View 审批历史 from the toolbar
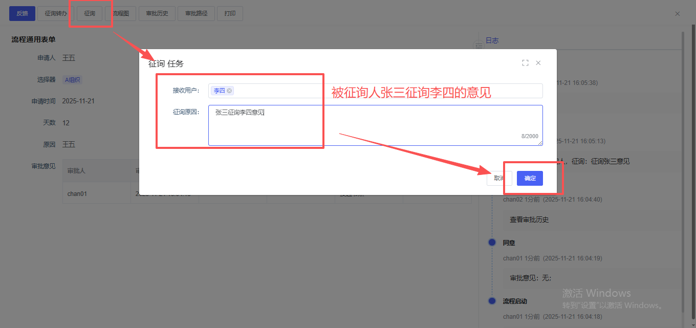Viewport: 696px width, 328px height. click(x=157, y=13)
